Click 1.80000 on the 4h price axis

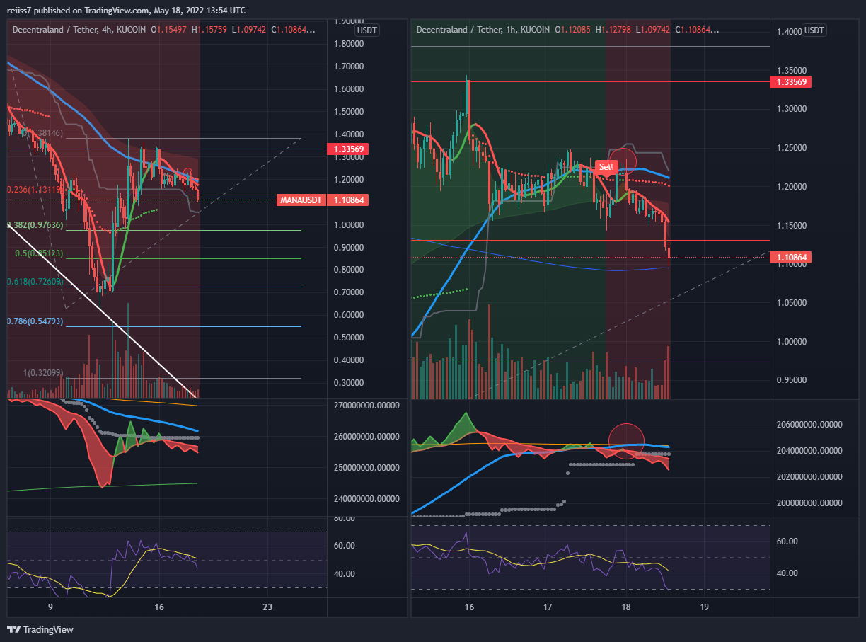coord(348,44)
